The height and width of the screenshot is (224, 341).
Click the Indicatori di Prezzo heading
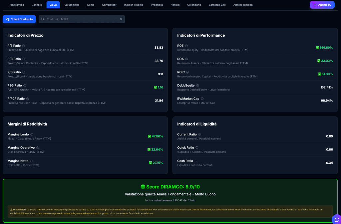[x=25, y=35]
